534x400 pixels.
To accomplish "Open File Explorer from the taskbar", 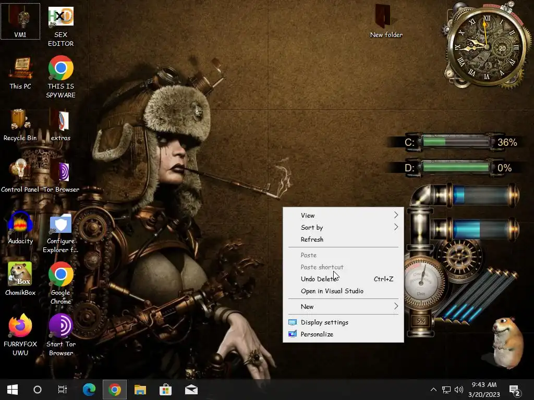I will 140,390.
